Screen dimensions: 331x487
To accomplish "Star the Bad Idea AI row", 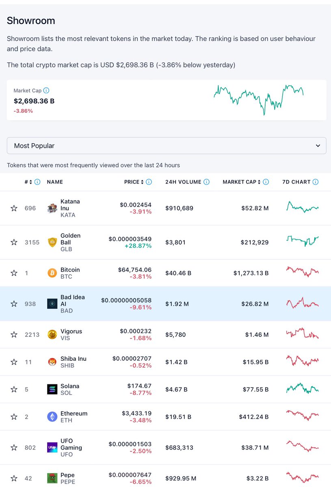I will pyautogui.click(x=14, y=304).
